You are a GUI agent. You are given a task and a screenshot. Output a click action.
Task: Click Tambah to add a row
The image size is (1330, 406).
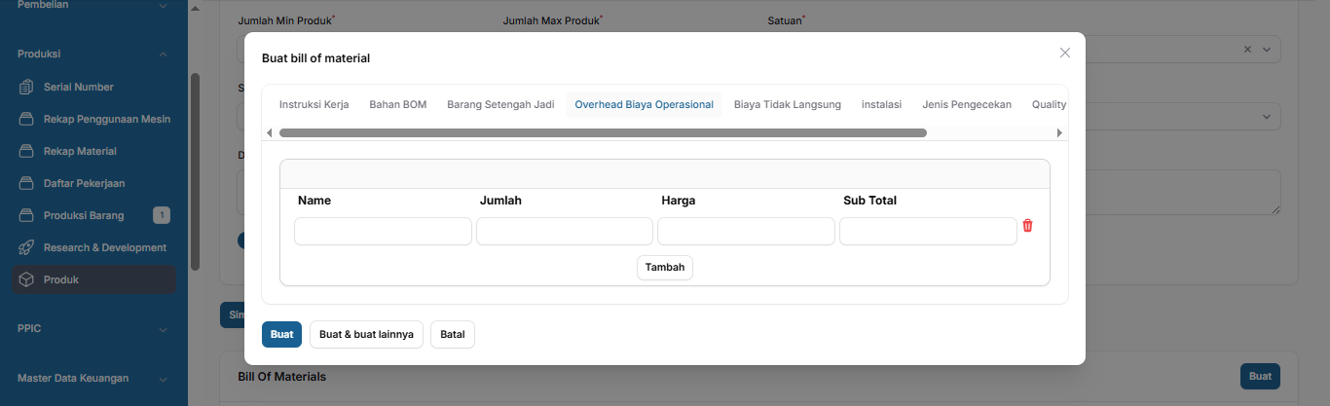[665, 267]
